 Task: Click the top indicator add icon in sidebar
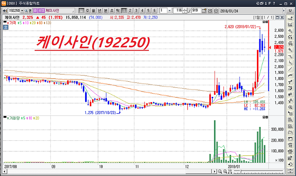click(x=290, y=18)
